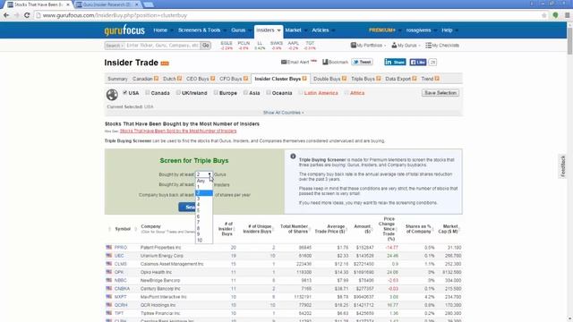Click the Go search button
This screenshot has height=322, width=573.
click(x=206, y=46)
